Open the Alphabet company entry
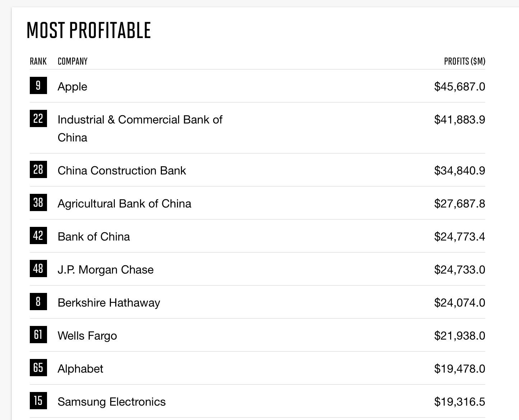This screenshot has height=420, width=519. click(80, 369)
